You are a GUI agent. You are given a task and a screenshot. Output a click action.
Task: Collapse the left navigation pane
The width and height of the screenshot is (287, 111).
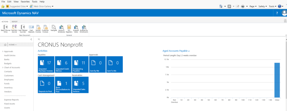[31, 39]
